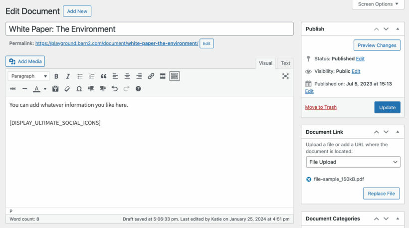Screen dimensions: 409x228
Task: Insert a horizontal line
Action: [x=25, y=89]
